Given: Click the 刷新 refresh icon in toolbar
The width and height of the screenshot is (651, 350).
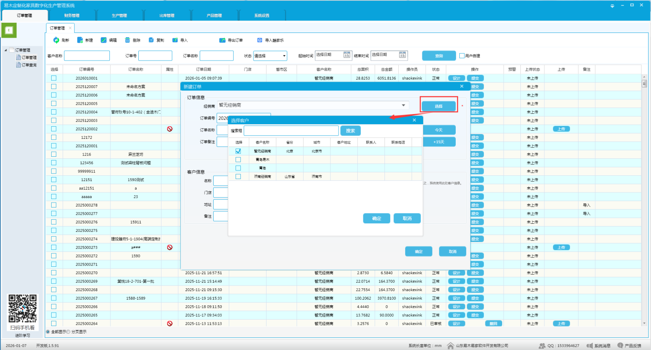Looking at the screenshot, I should [x=56, y=40].
